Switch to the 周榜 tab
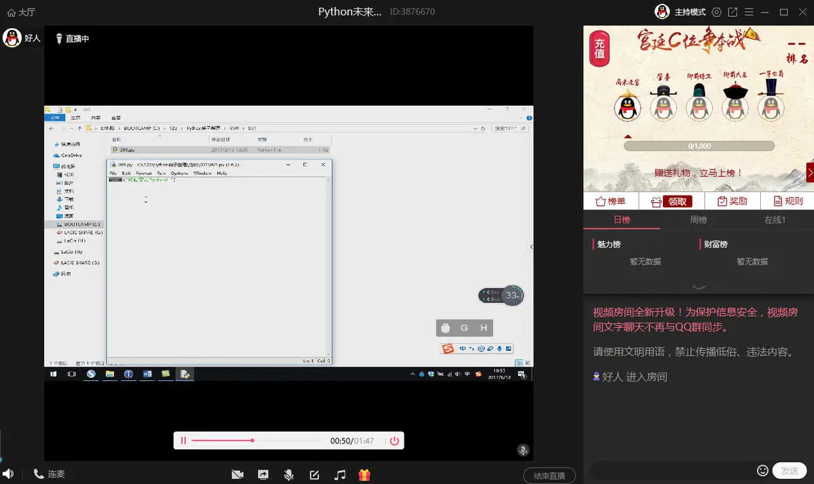The image size is (814, 484). [698, 220]
